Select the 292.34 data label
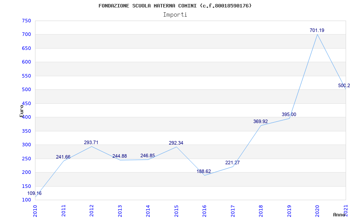350x219 pixels. point(176,143)
